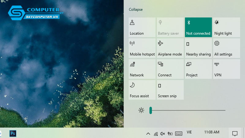Screen dimensions: 245x138
Task: Click the Collapse link in Action Center
Action: [x=136, y=10]
